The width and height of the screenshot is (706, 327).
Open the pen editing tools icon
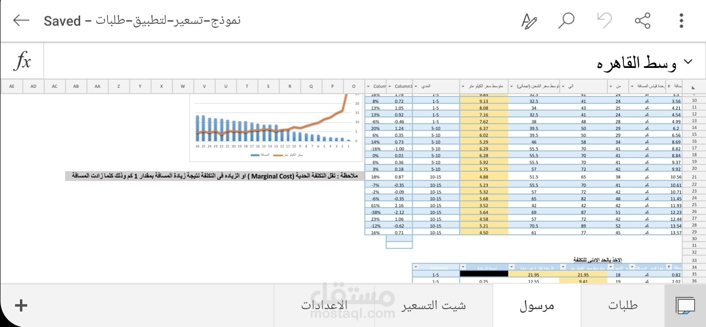coord(529,21)
